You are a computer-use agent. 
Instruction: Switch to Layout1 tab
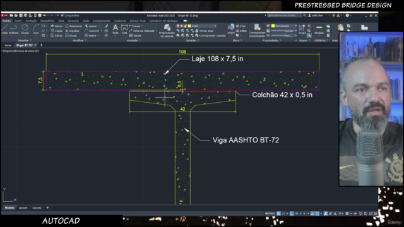[23, 207]
